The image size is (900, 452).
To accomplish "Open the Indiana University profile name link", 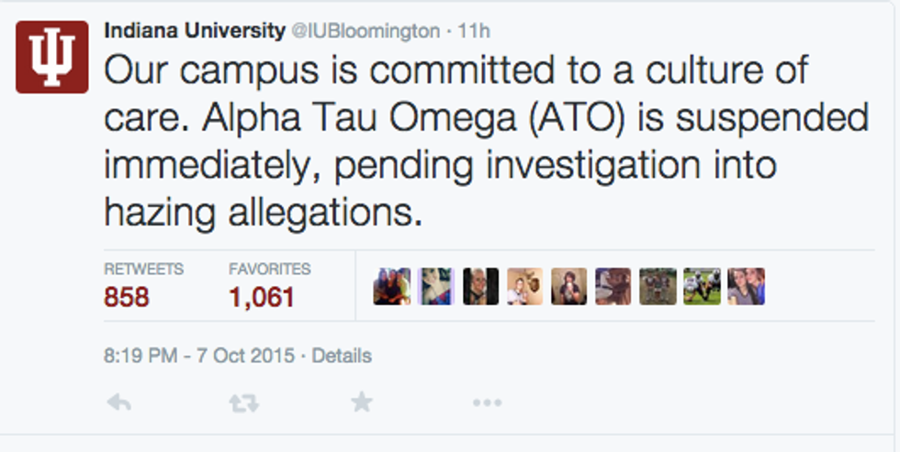I will point(195,30).
